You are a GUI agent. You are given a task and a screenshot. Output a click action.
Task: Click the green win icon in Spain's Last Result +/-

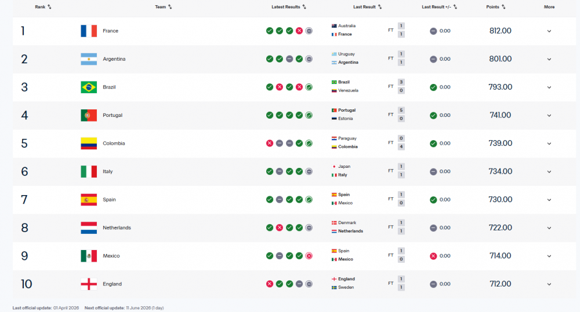433,200
